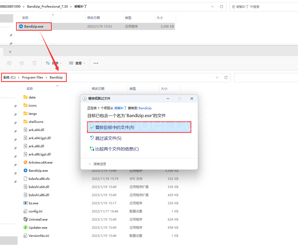Screen dimensions: 298x245
Task: Select the VersionNo.ini file
Action: (36, 236)
